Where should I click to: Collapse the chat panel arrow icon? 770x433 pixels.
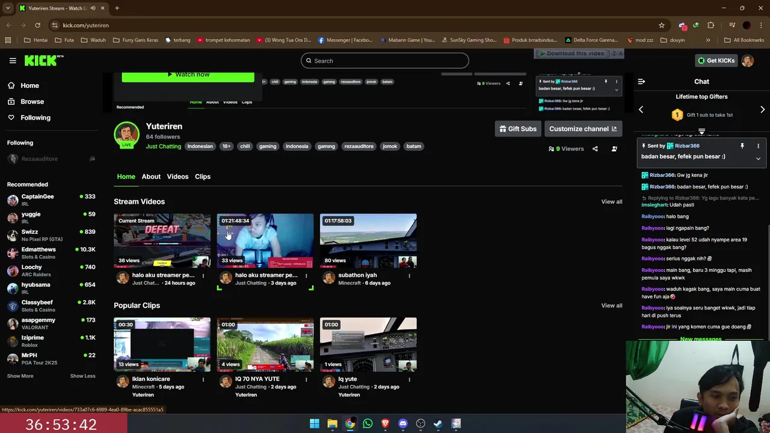click(641, 81)
